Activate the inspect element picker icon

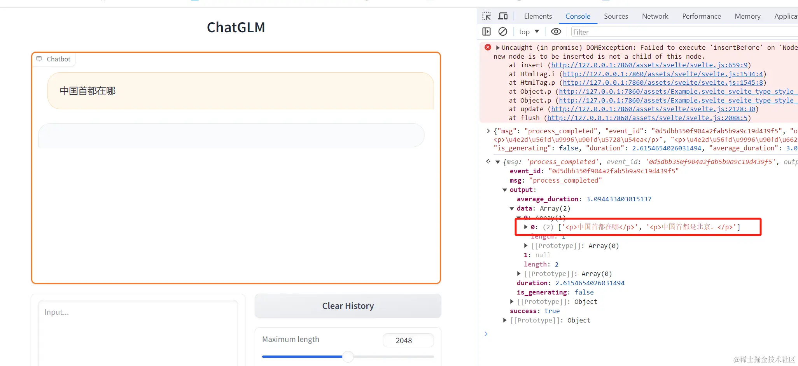486,16
